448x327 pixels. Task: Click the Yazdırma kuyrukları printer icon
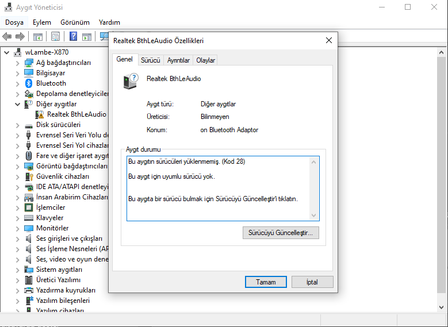[29, 290]
